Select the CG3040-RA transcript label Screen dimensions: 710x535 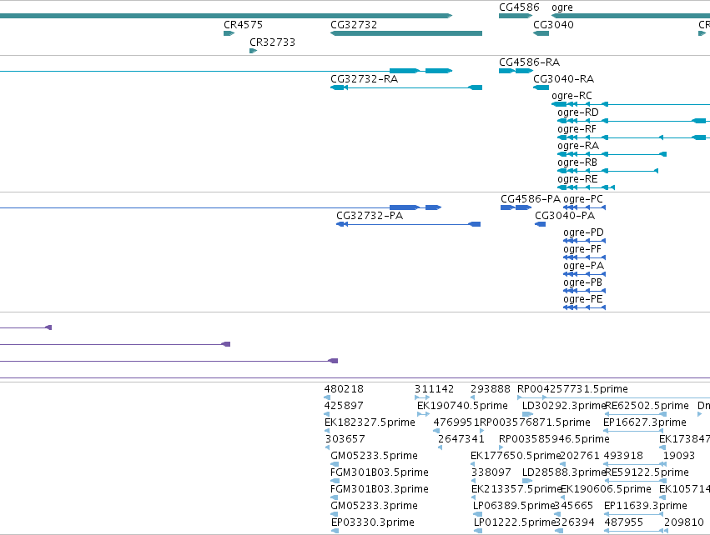564,78
